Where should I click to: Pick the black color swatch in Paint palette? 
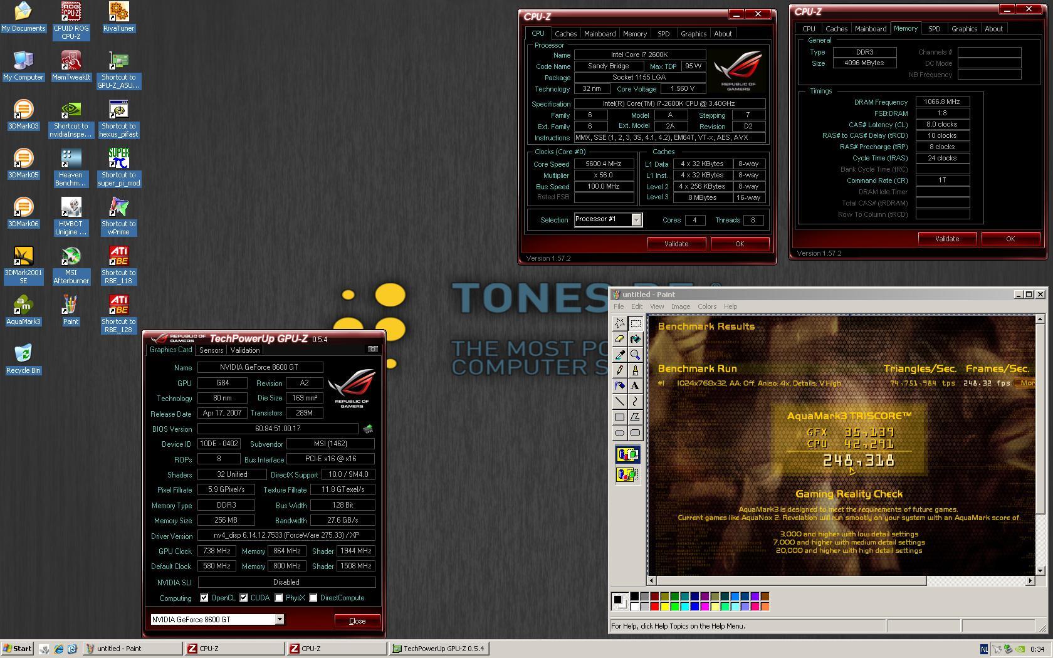[x=634, y=596]
